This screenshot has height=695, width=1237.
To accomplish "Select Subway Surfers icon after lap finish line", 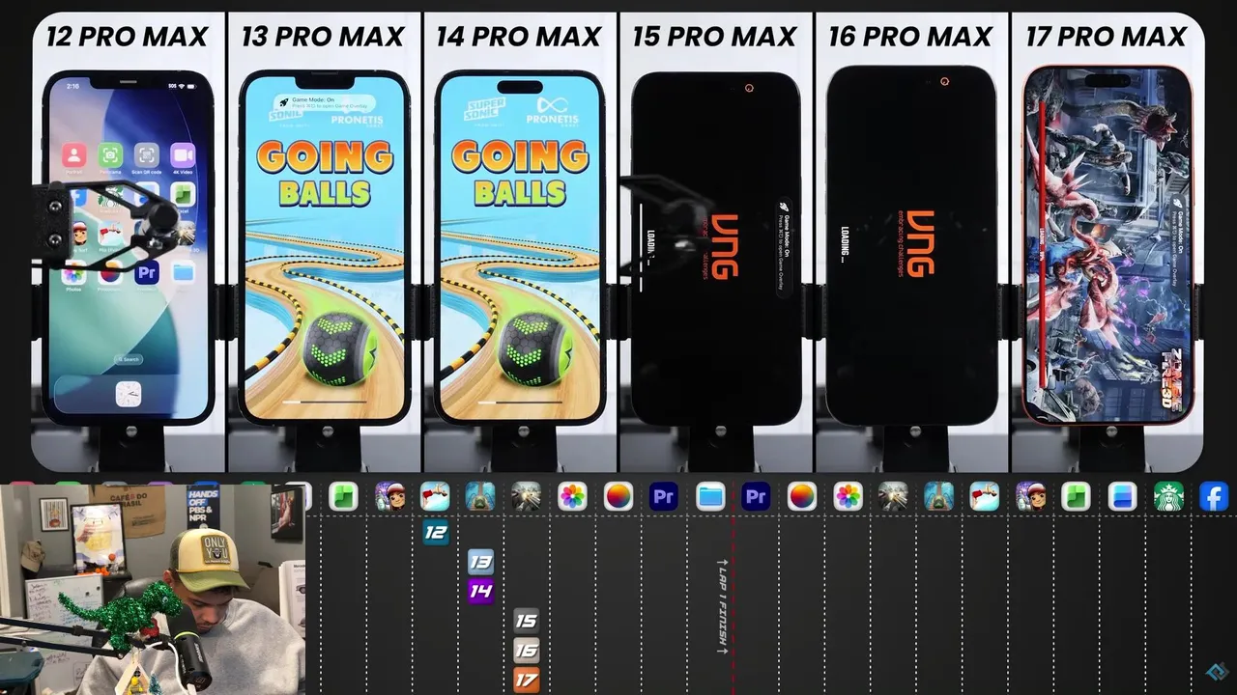I will click(x=1030, y=496).
